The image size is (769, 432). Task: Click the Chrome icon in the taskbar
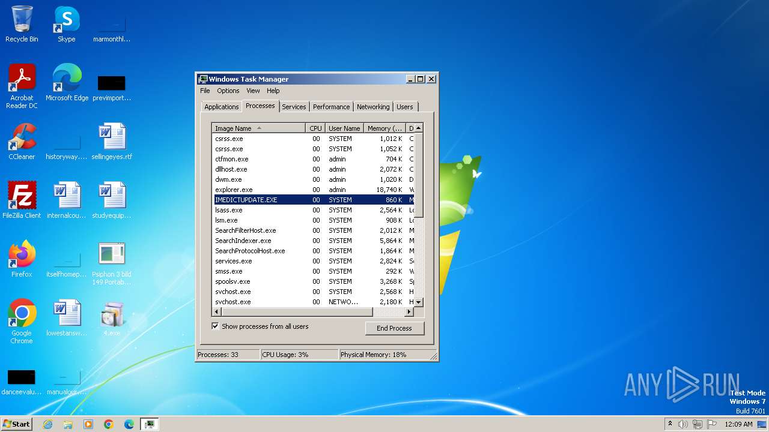109,424
